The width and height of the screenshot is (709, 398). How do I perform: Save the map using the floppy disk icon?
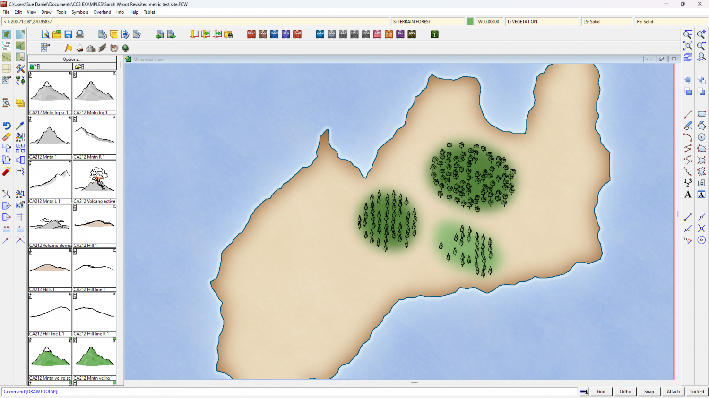pyautogui.click(x=68, y=34)
